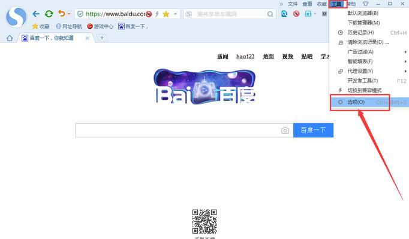Bookmark page with the yellow star
The width and height of the screenshot is (409, 239).
tap(166, 14)
